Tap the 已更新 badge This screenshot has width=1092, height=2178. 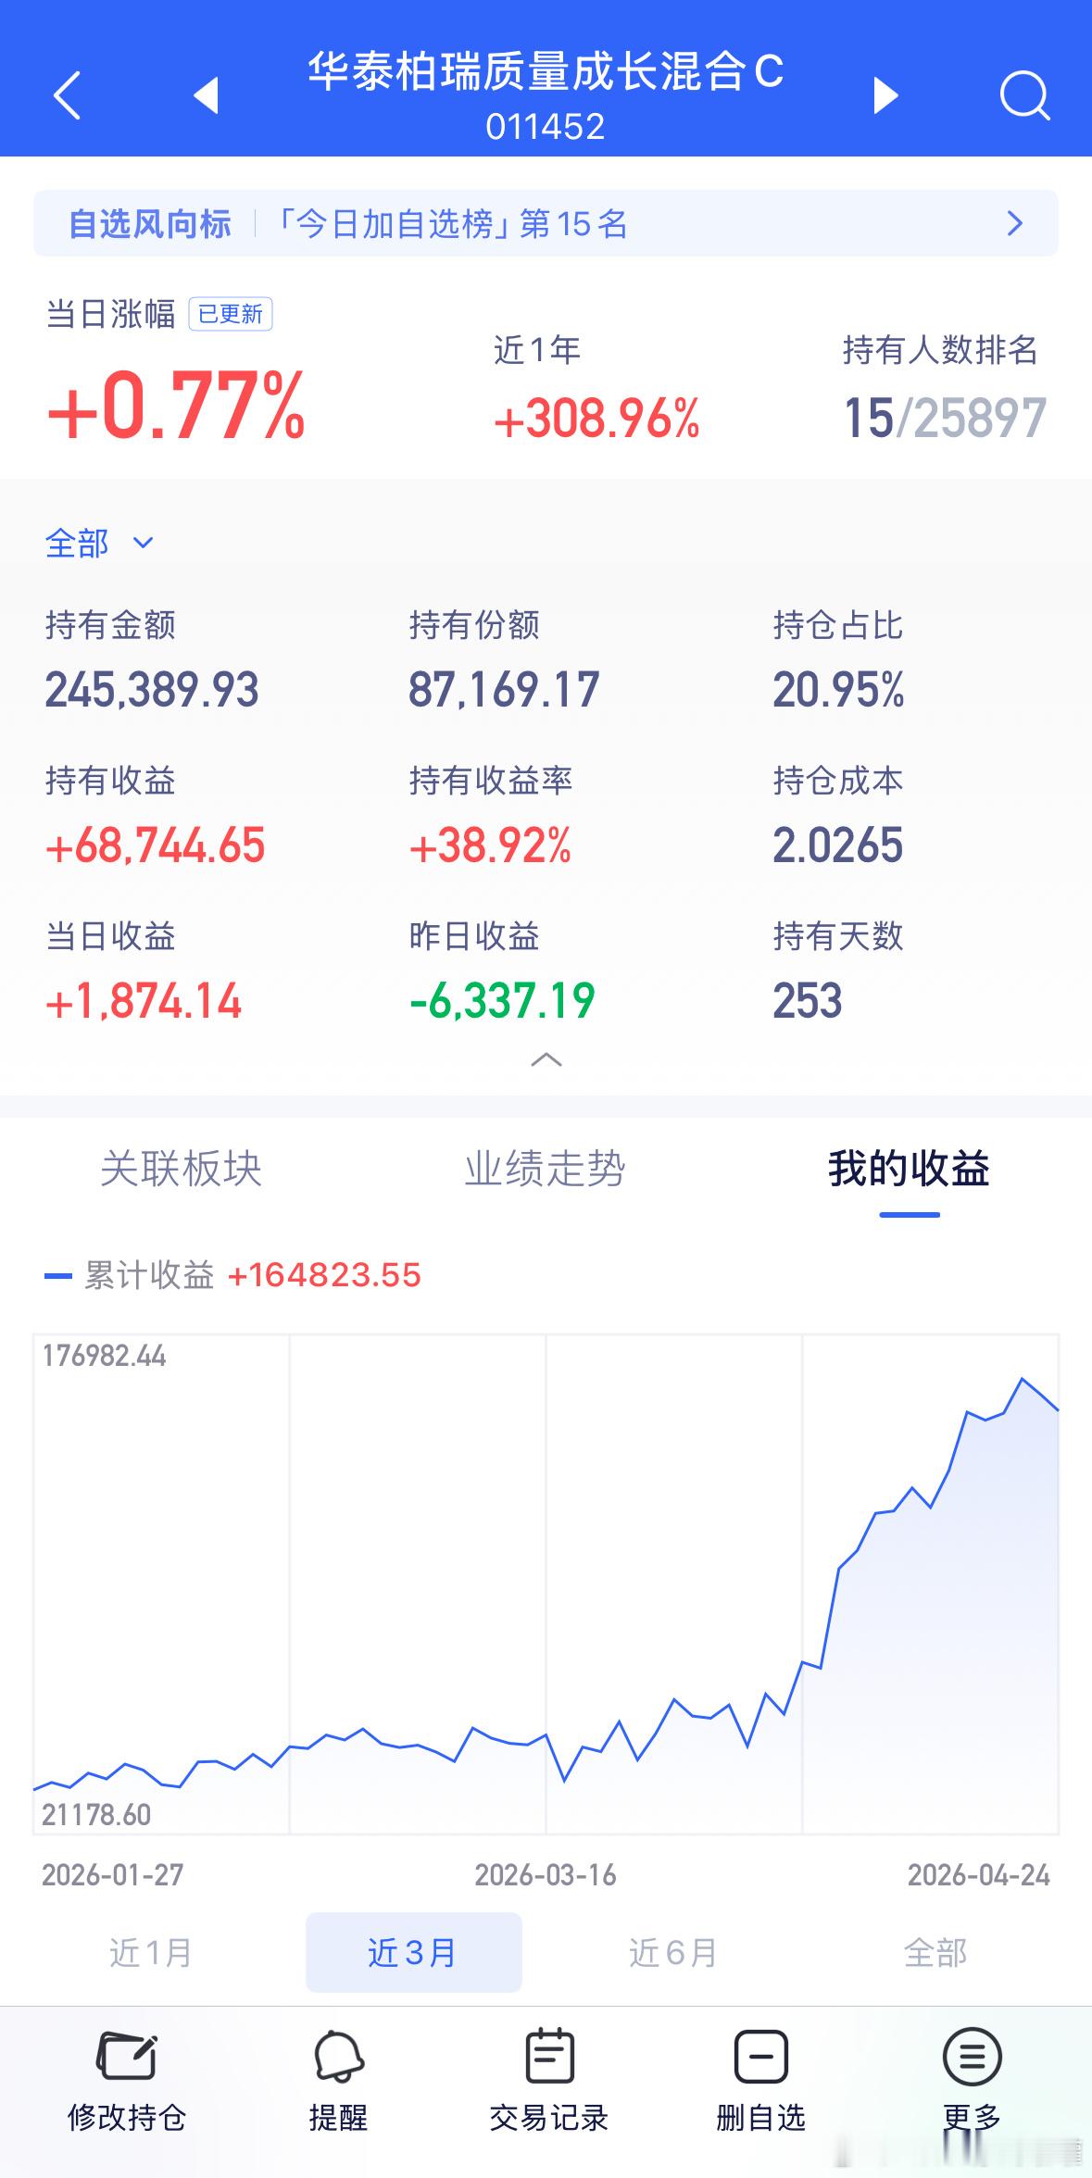click(x=231, y=315)
